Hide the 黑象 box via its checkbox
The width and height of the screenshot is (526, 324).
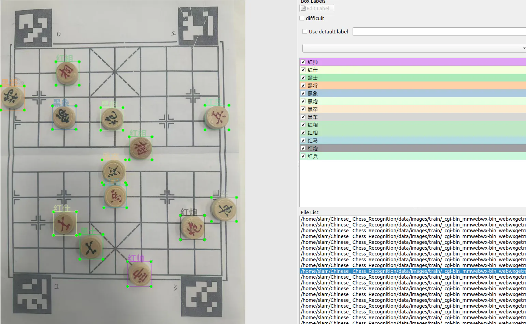coord(303,93)
